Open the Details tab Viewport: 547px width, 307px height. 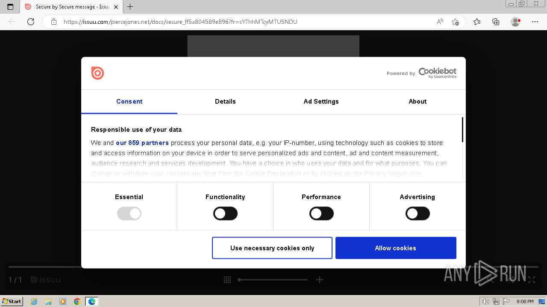pos(225,101)
